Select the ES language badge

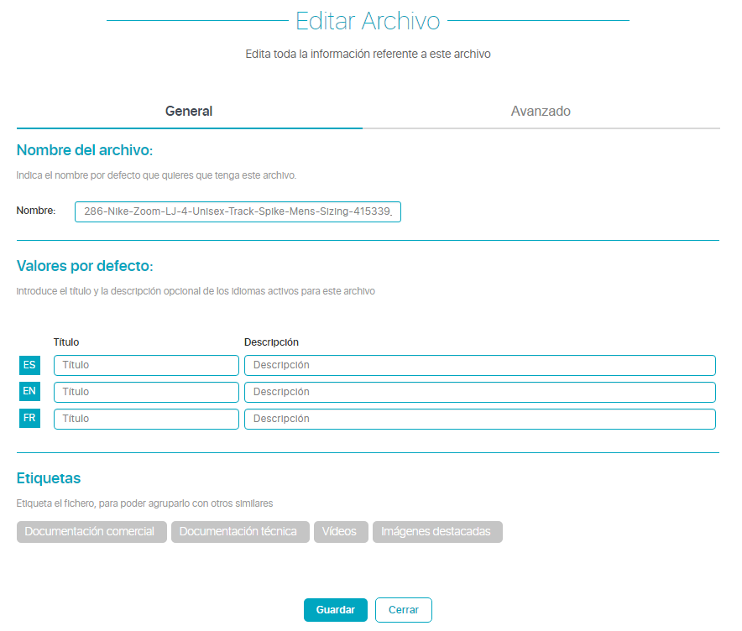tap(29, 365)
